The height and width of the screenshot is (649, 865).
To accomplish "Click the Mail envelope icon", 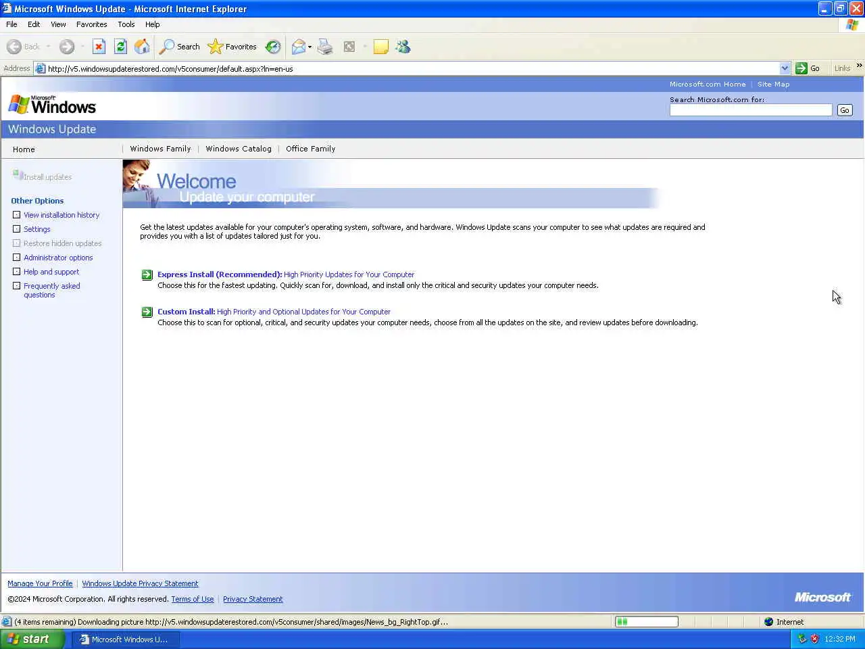I will (298, 47).
